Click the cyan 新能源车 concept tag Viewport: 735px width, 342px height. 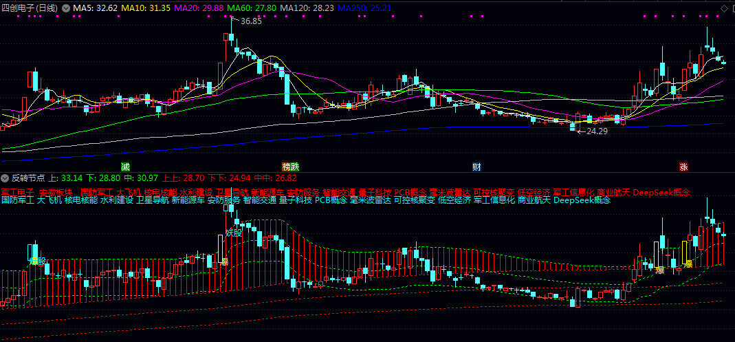point(188,200)
